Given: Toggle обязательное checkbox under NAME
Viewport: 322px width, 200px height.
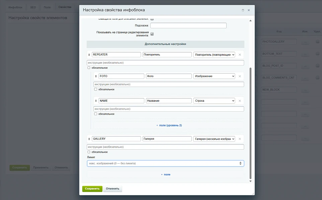Looking at the screenshot, I should tap(95, 114).
